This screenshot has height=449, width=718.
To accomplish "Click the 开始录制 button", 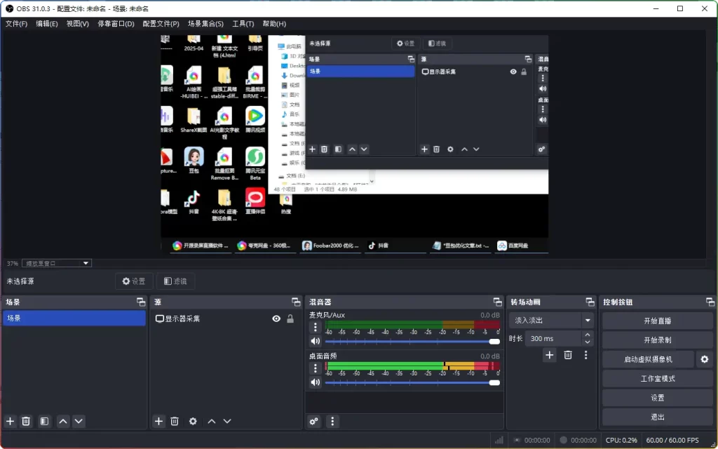I will 657,340.
